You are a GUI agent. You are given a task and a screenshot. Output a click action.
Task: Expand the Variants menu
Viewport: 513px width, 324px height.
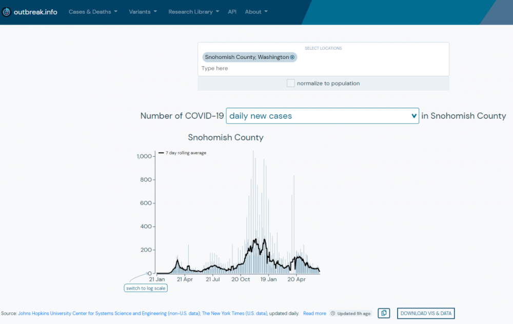click(x=143, y=12)
